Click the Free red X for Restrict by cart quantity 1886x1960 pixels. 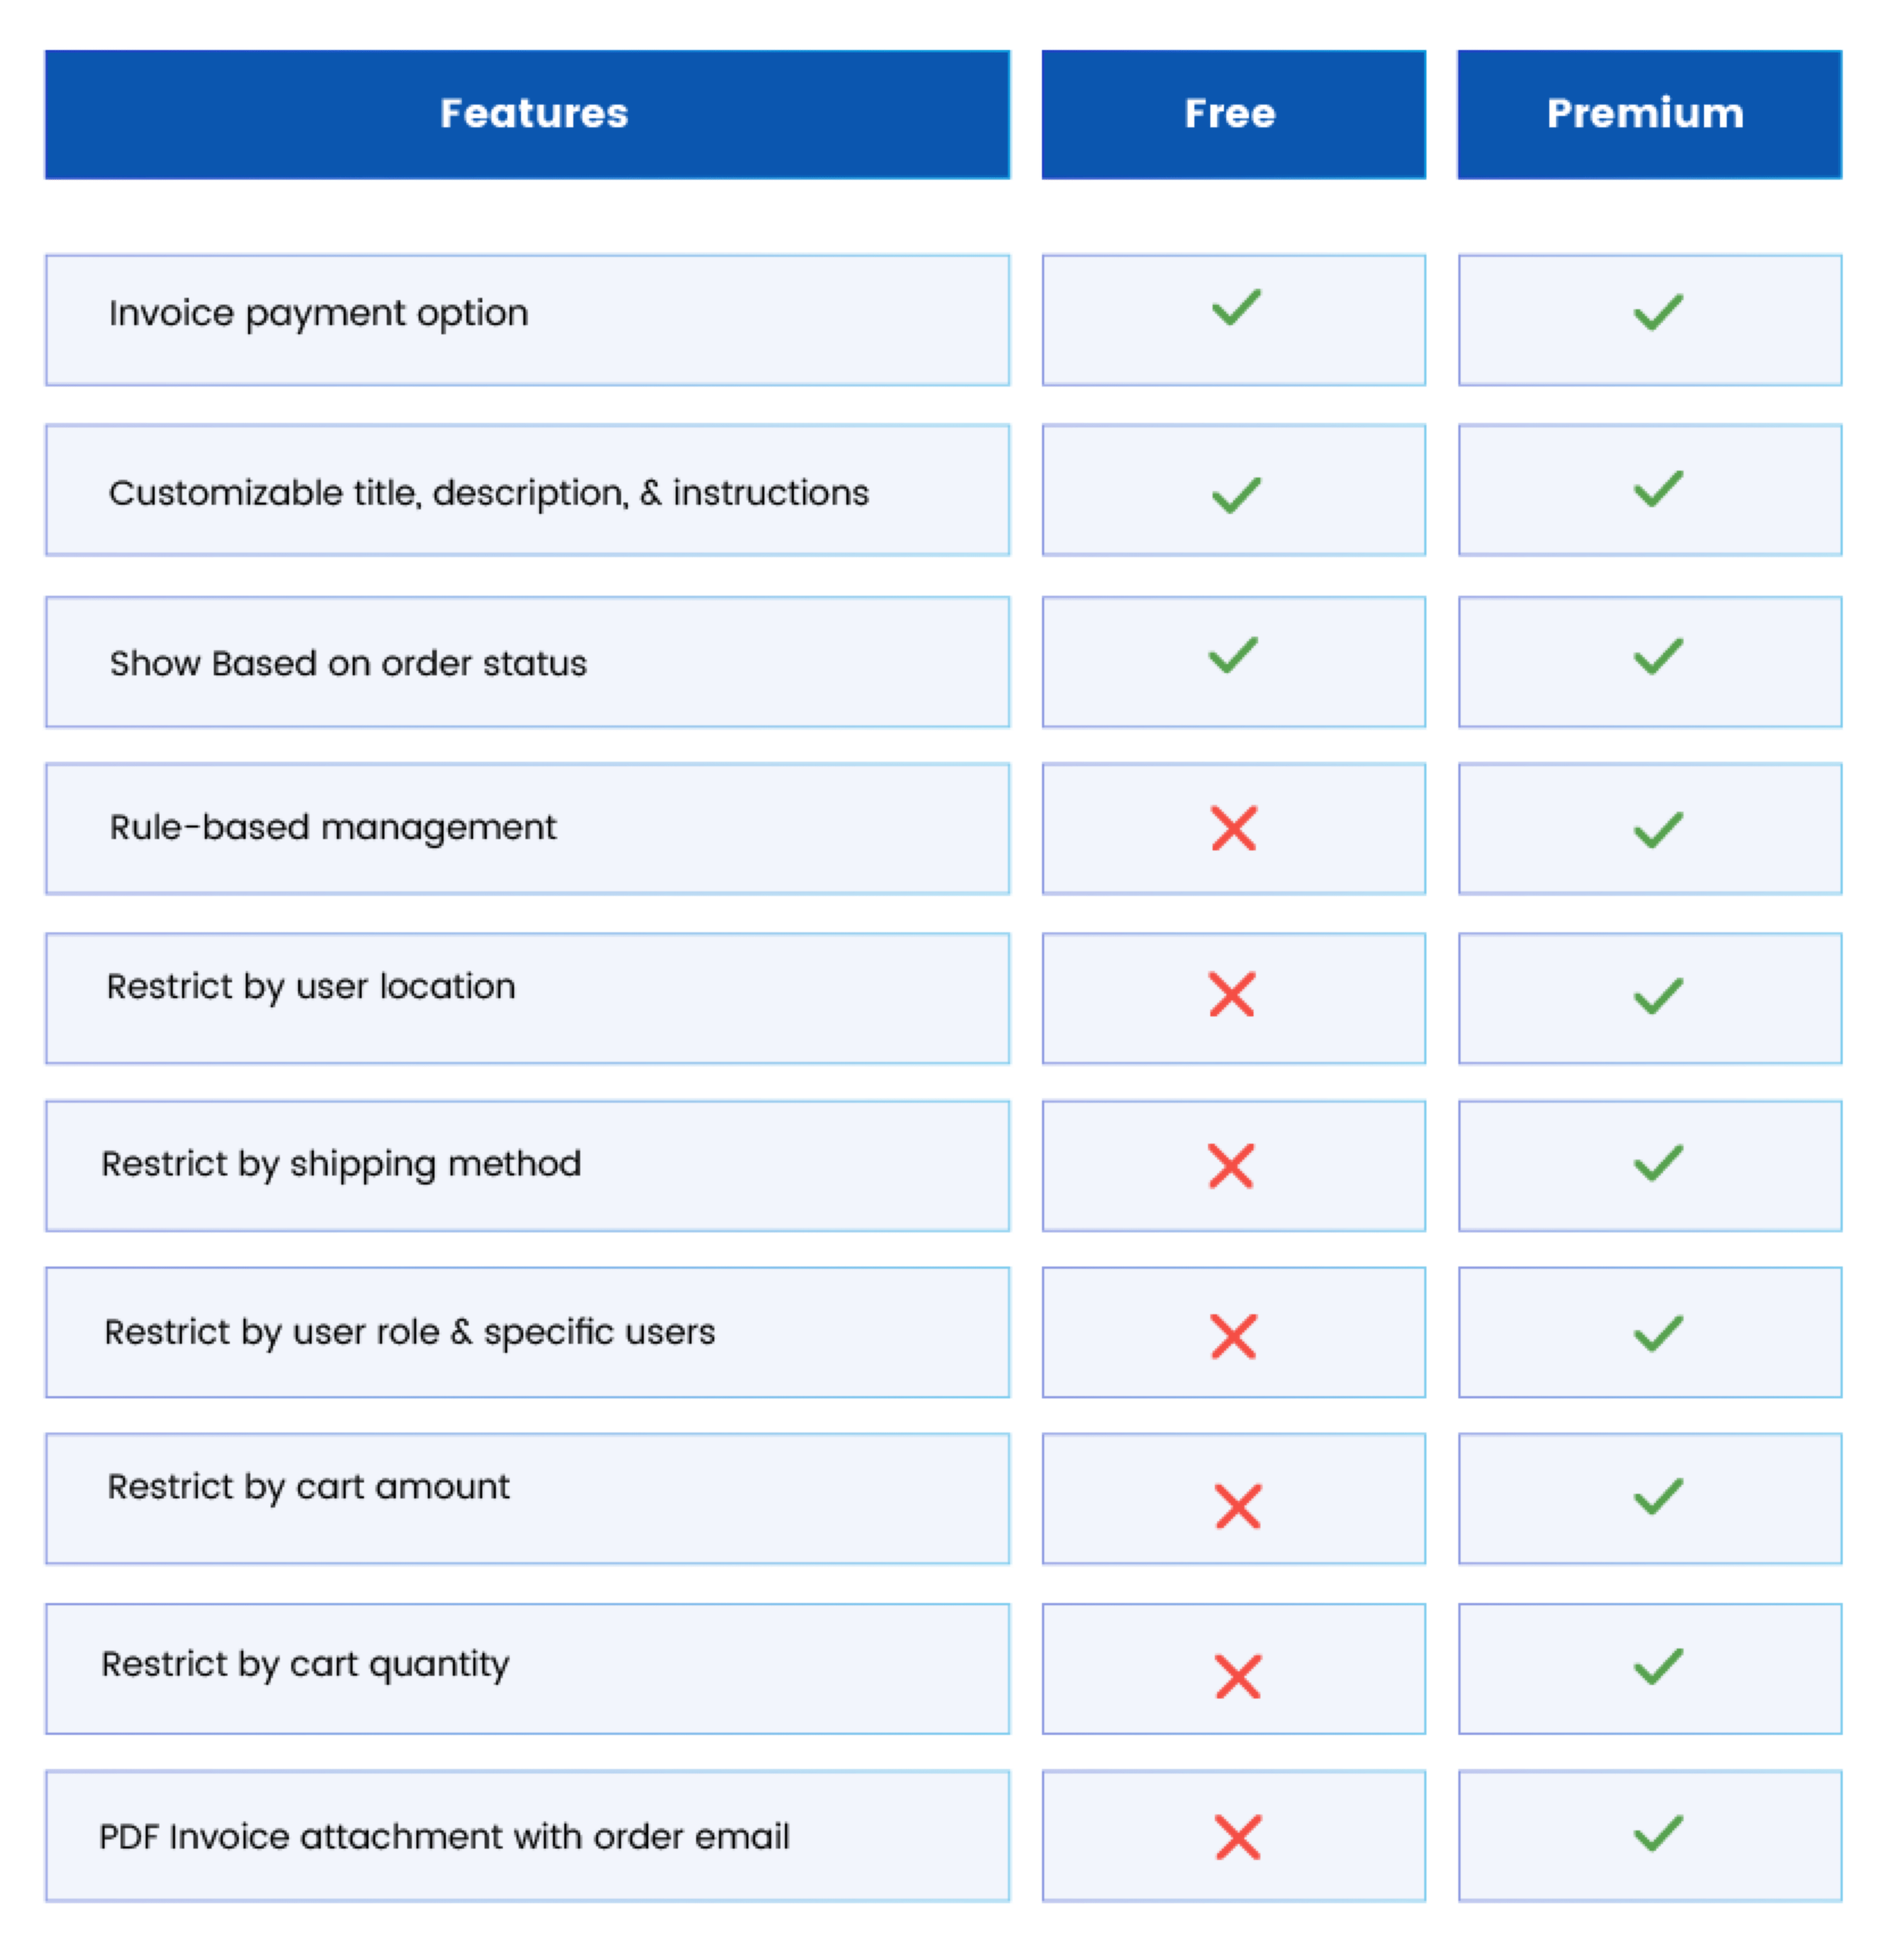click(1238, 1677)
